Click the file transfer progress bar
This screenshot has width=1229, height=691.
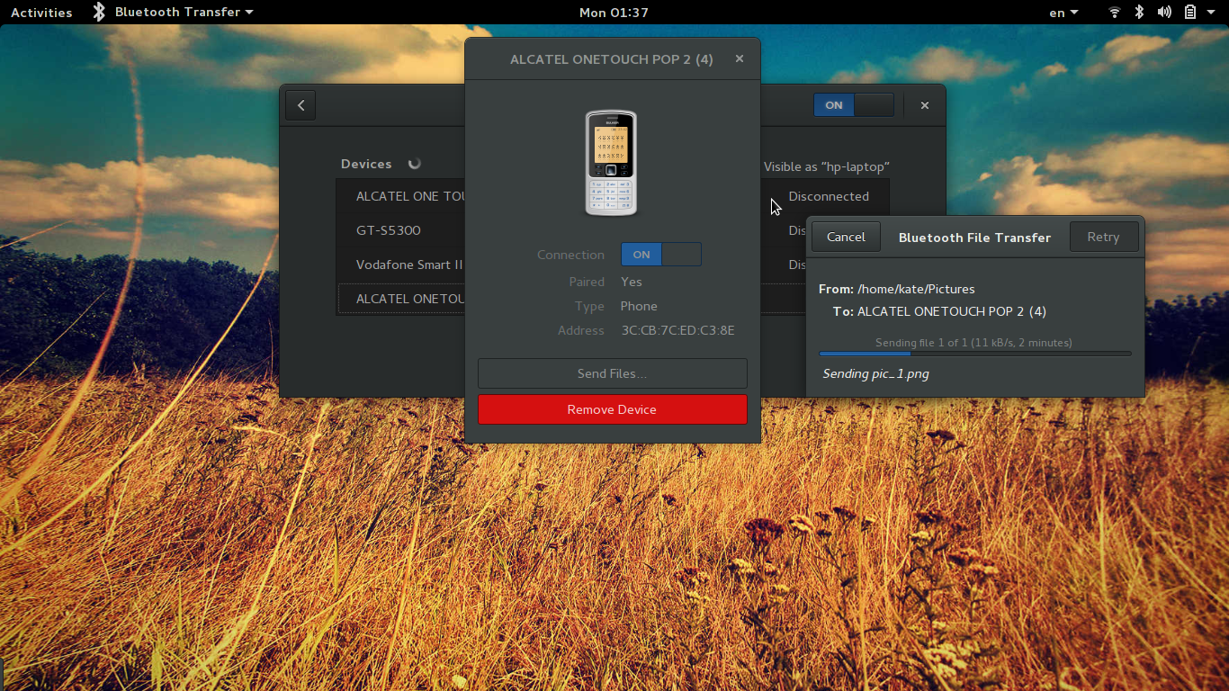coord(975,354)
